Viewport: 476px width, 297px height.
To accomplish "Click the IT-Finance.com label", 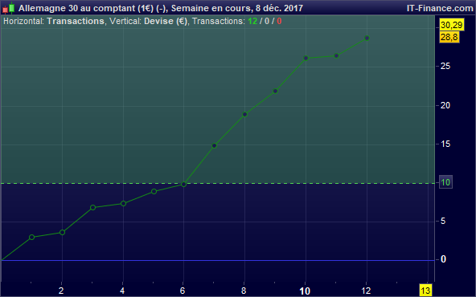I will coord(440,8).
